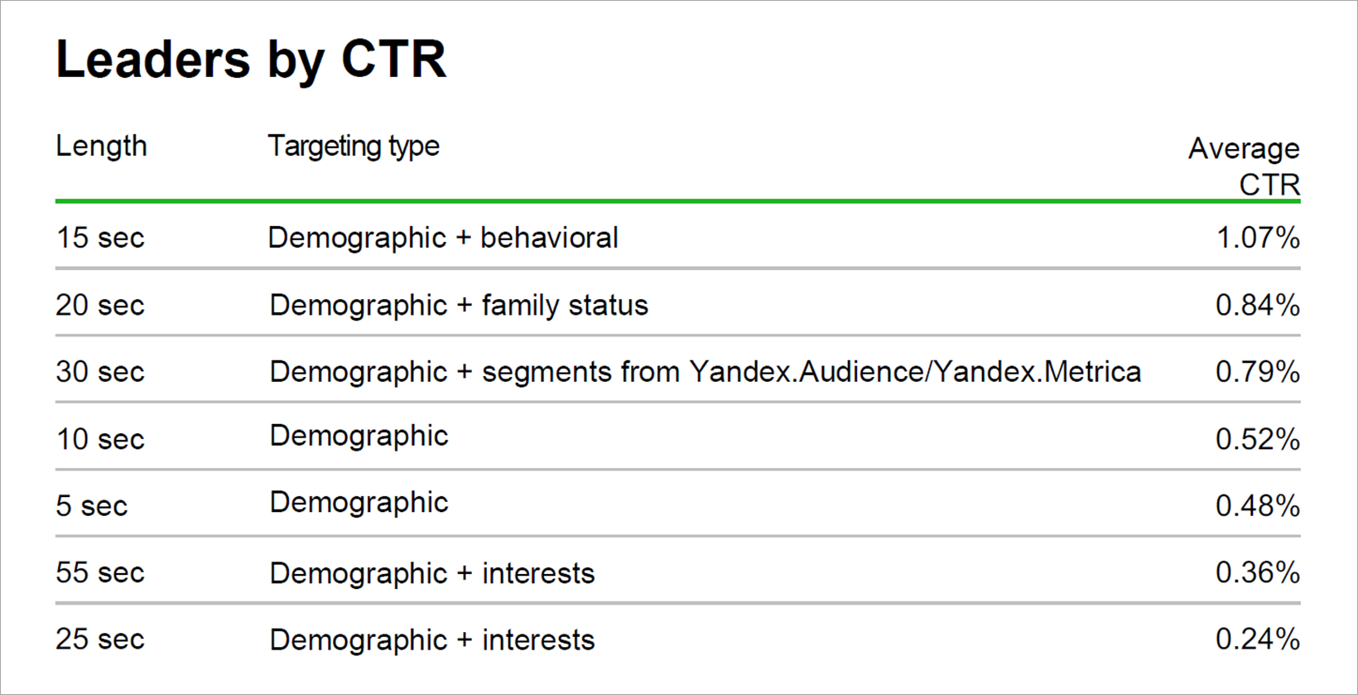This screenshot has width=1358, height=695.
Task: Click the 15 sec length cell
Action: [100, 238]
